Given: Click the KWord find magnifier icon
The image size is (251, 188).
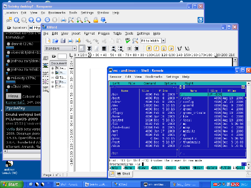Looking at the screenshot, I should point(135,41).
